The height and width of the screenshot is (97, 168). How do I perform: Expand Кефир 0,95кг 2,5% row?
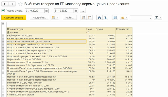pyautogui.click(x=3, y=59)
